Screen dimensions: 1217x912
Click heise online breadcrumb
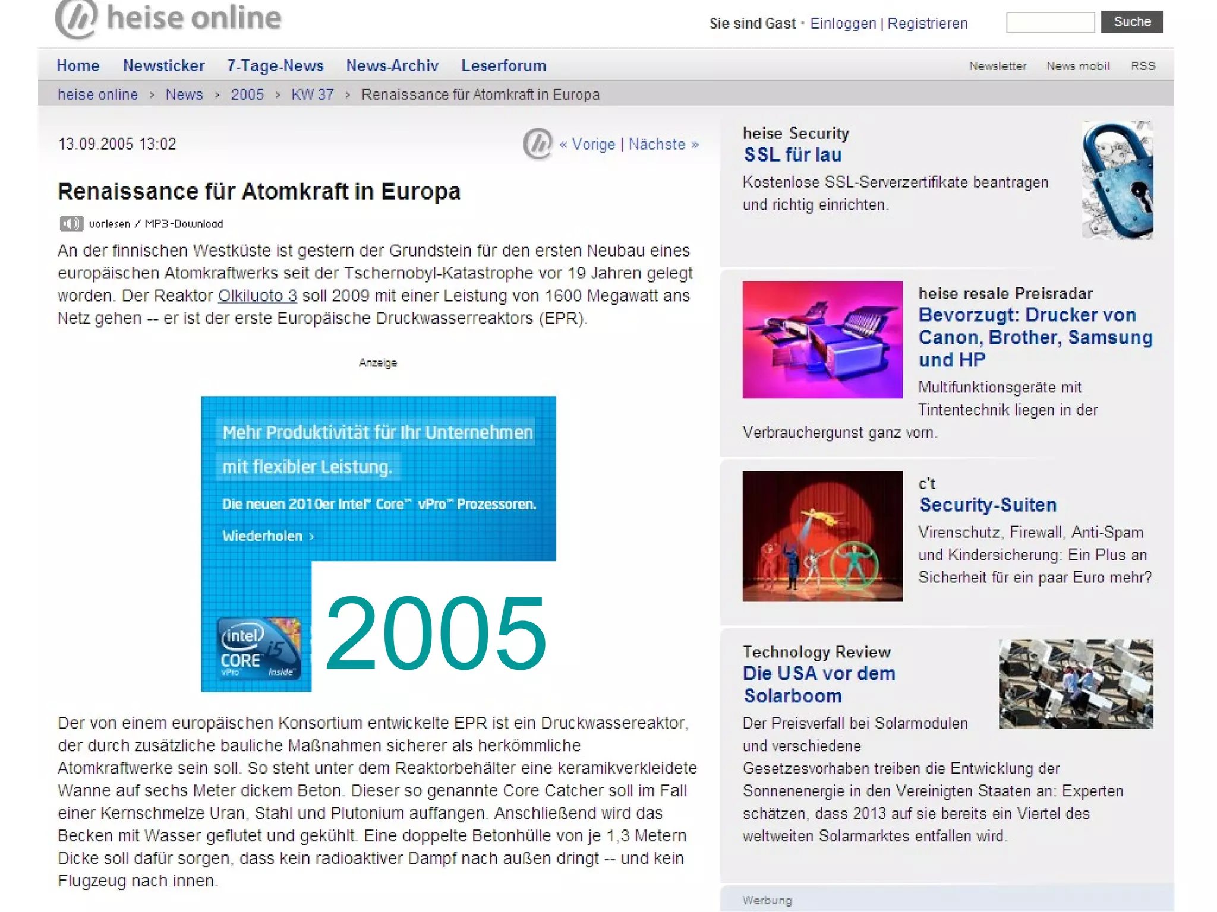click(97, 94)
